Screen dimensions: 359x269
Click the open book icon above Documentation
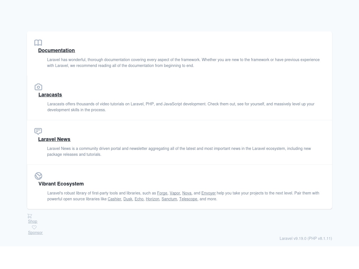(x=38, y=43)
